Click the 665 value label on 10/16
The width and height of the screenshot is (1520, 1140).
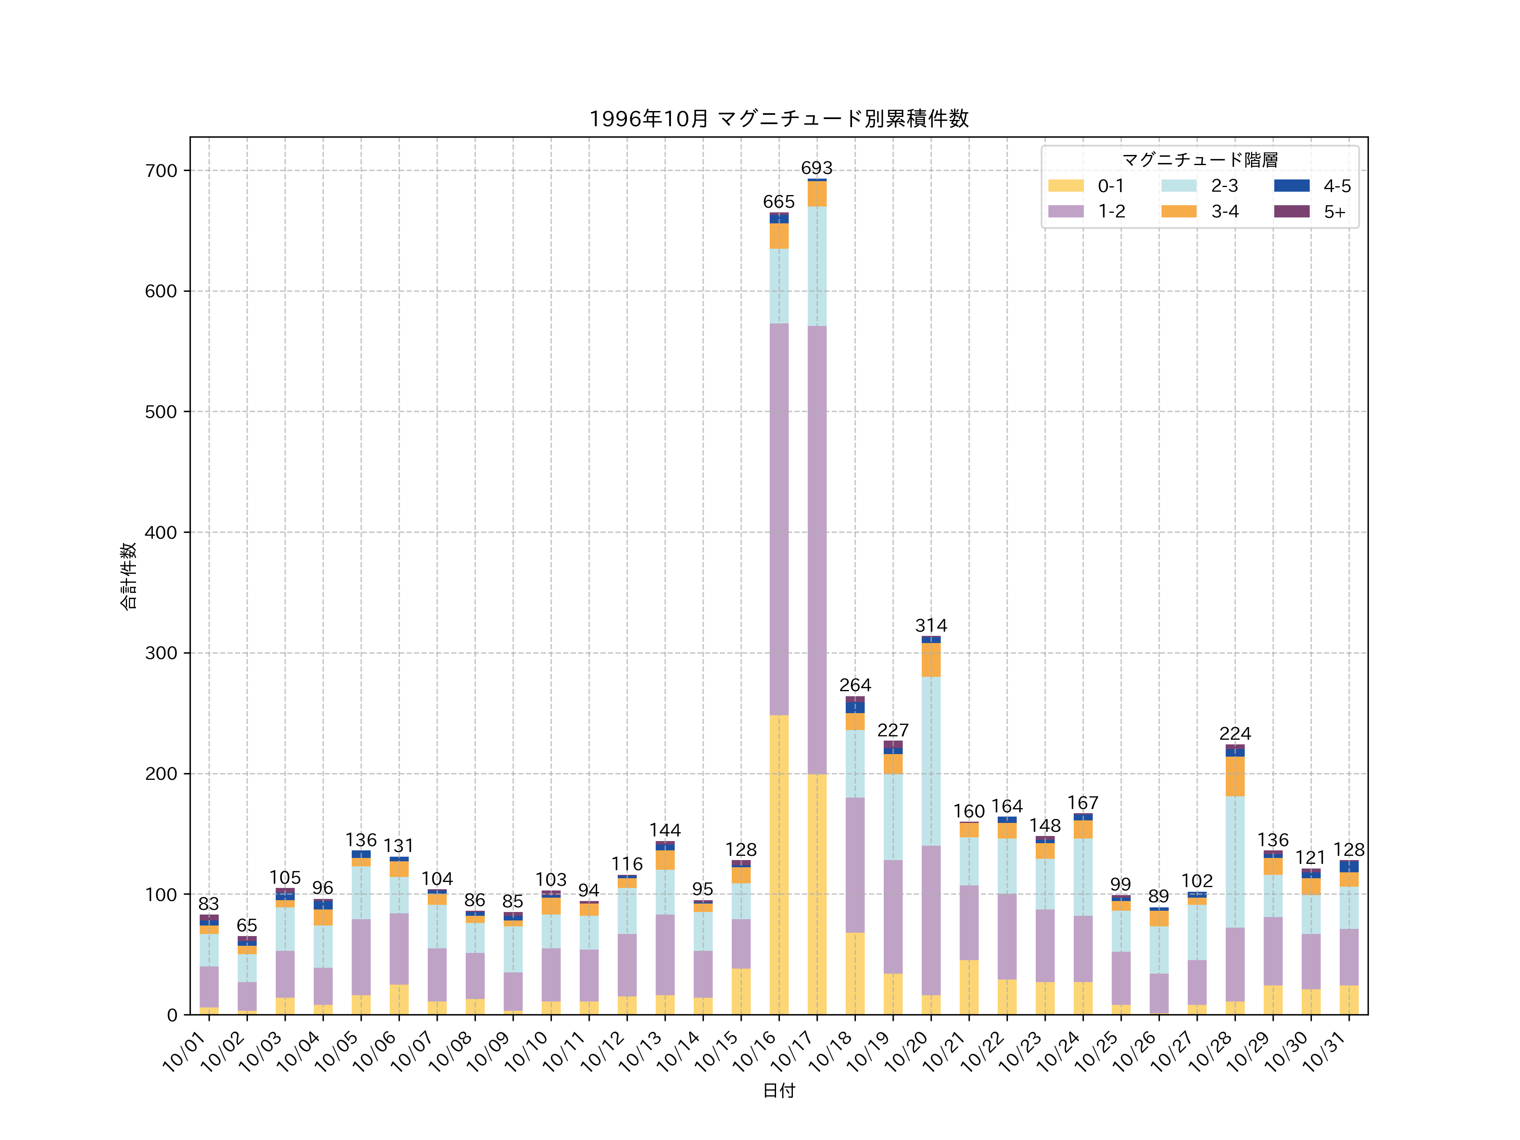tap(779, 202)
